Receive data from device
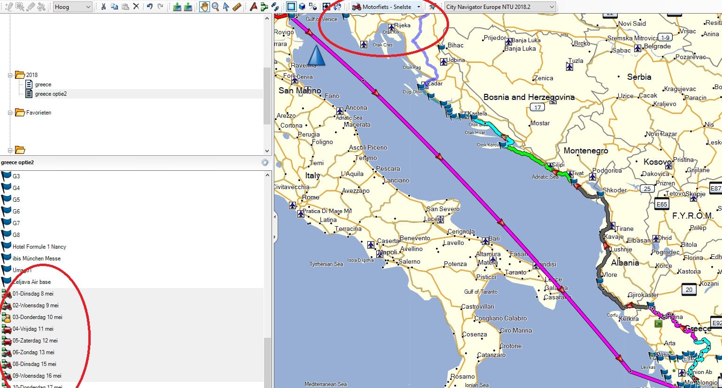Viewport: 722px width, 388px height. pos(188,7)
